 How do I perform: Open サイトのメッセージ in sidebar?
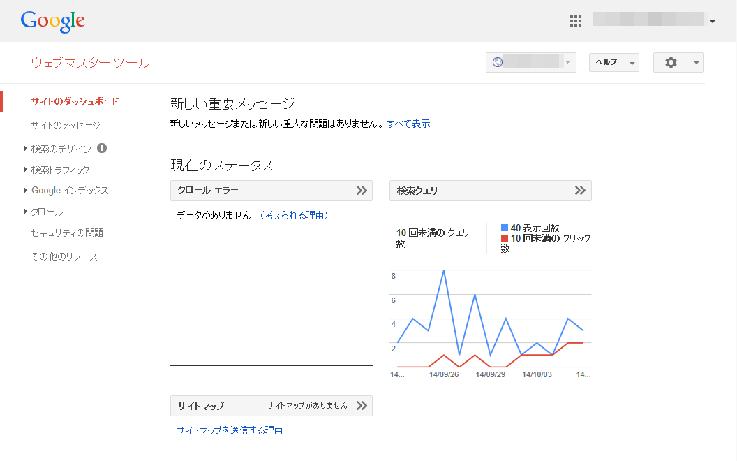click(66, 125)
